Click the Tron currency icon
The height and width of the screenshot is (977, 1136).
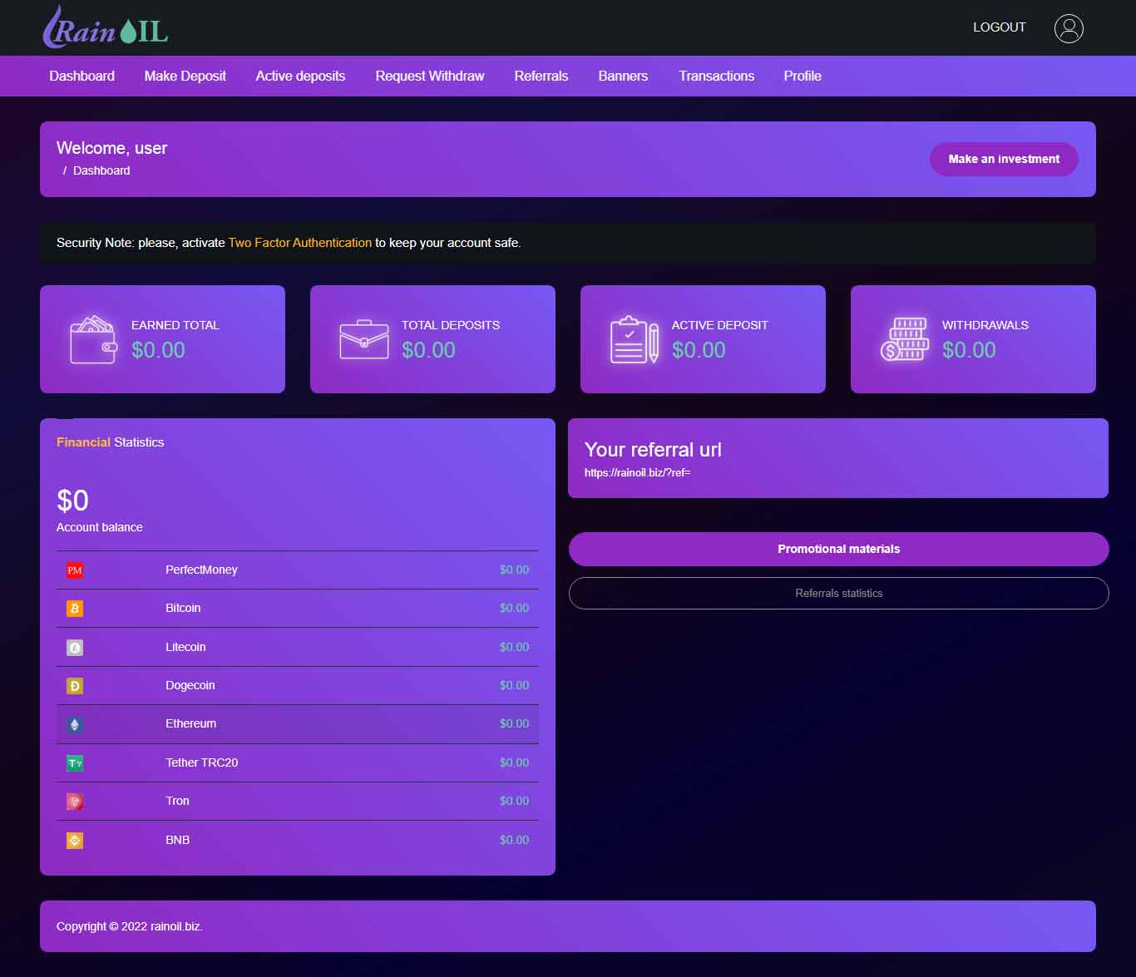[x=75, y=802]
